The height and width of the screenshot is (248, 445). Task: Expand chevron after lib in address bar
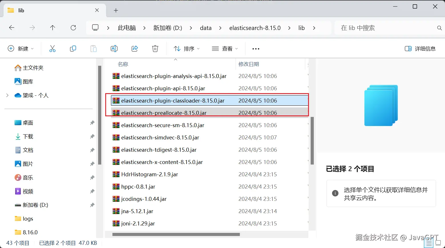point(314,28)
